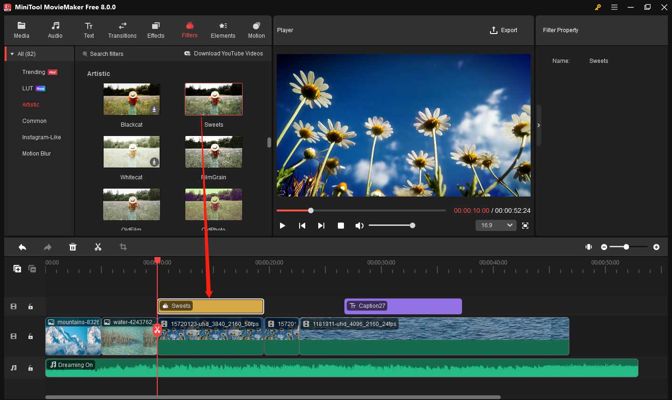The width and height of the screenshot is (672, 400).
Task: Download the Whitecat filter
Action: [154, 162]
